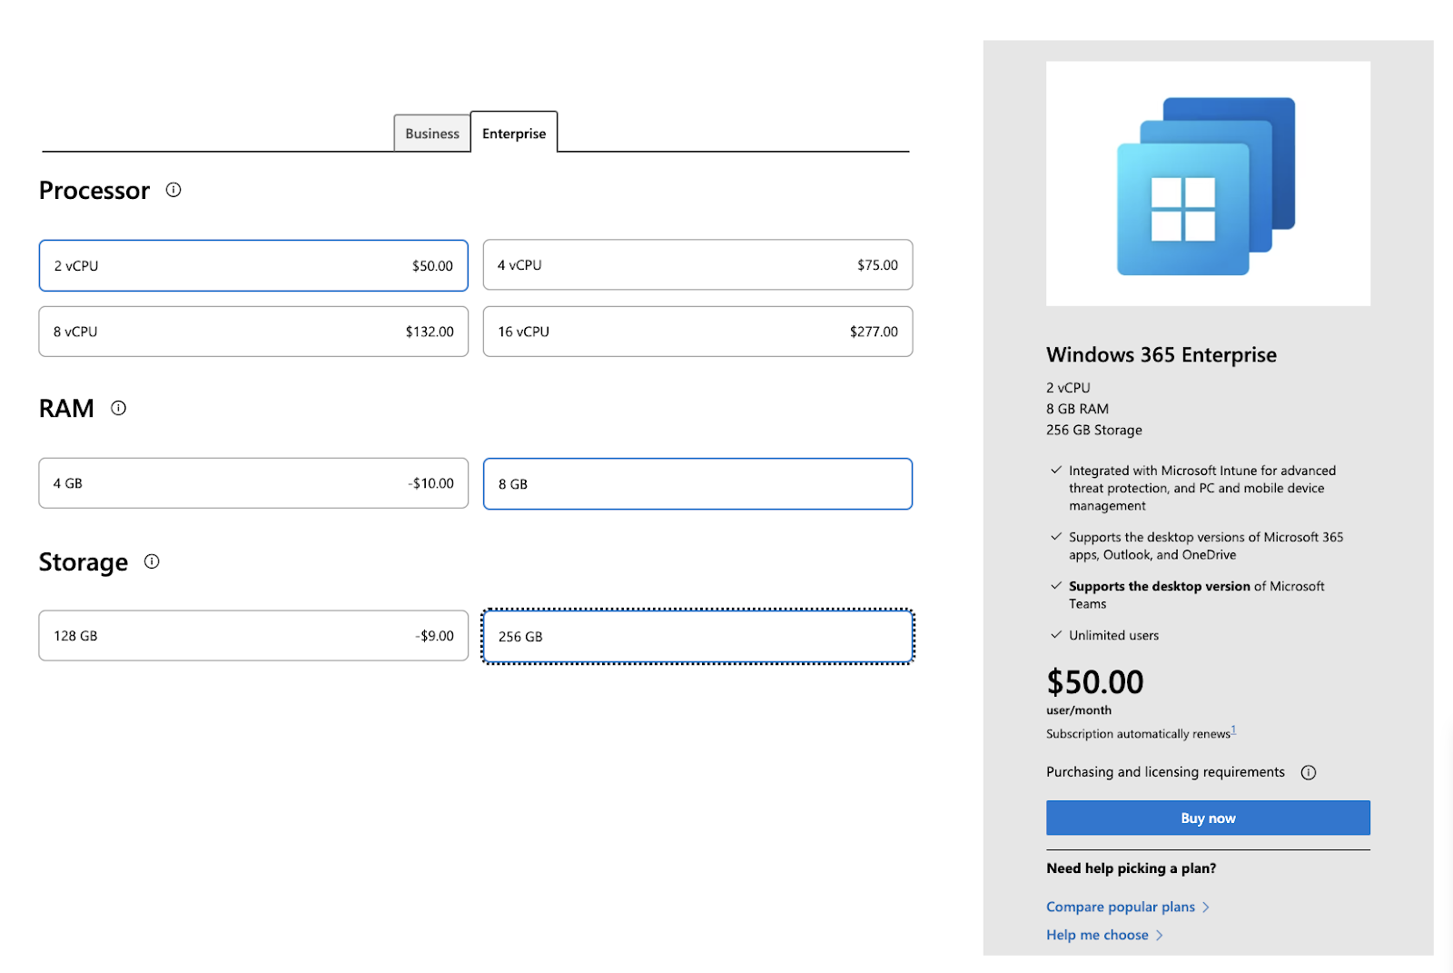1453x973 pixels.
Task: Pick the 128 GB storage option
Action: tap(253, 636)
